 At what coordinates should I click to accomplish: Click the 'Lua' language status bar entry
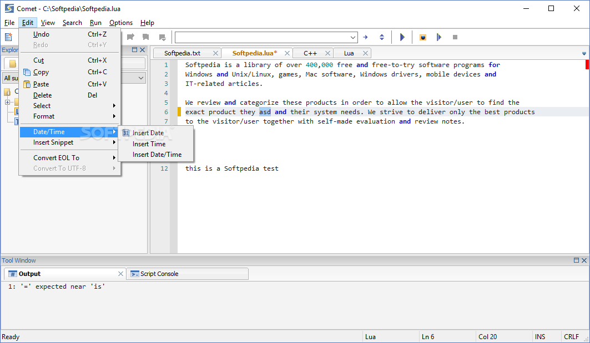[x=370, y=336]
